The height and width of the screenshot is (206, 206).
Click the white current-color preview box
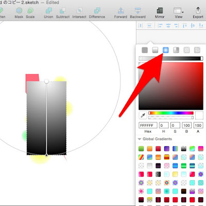199,115
